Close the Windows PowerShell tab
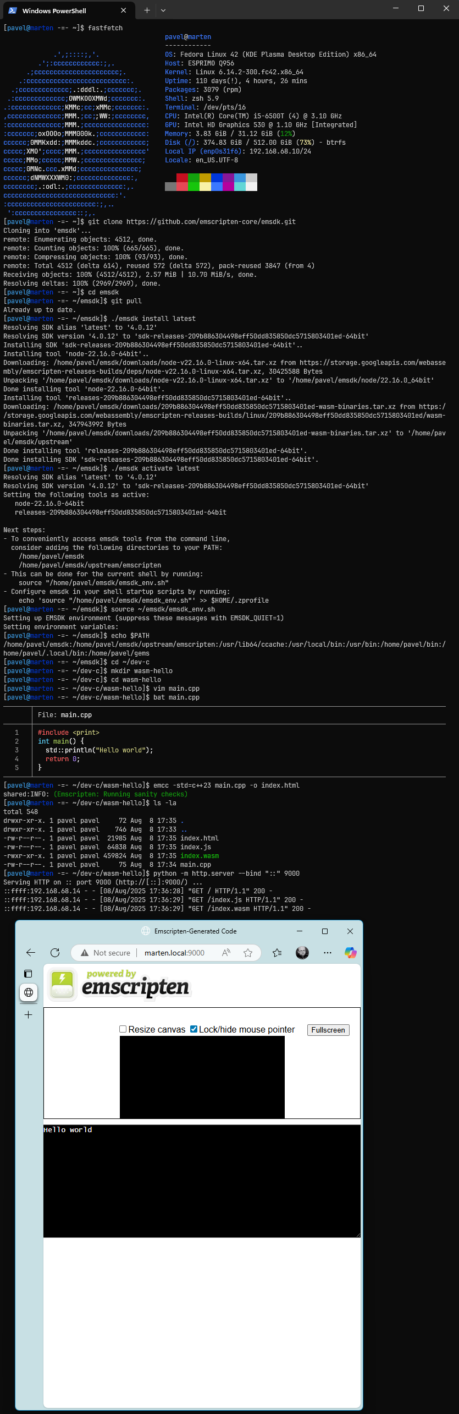This screenshot has height=1414, width=459. coord(124,10)
